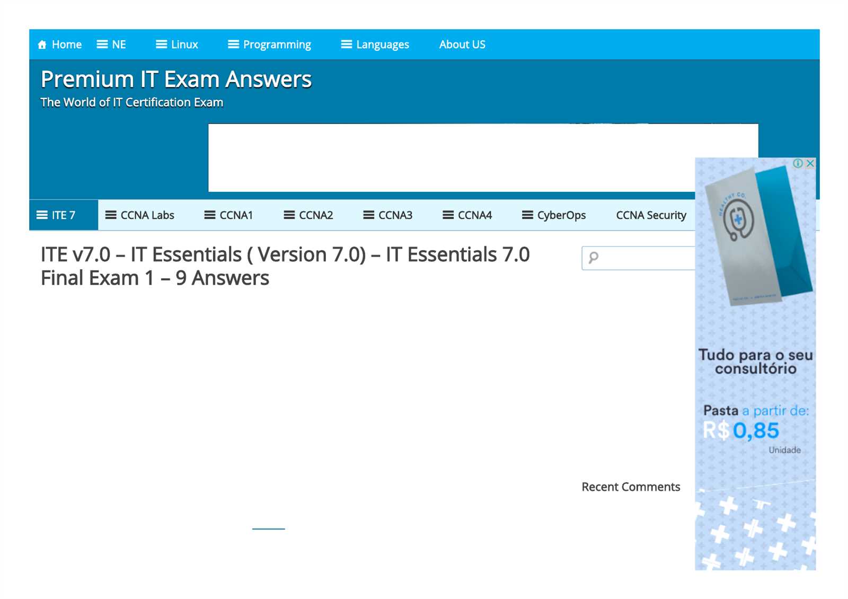Click the Premium IT Exam Answers title
This screenshot has height=599, width=848.
click(x=176, y=80)
